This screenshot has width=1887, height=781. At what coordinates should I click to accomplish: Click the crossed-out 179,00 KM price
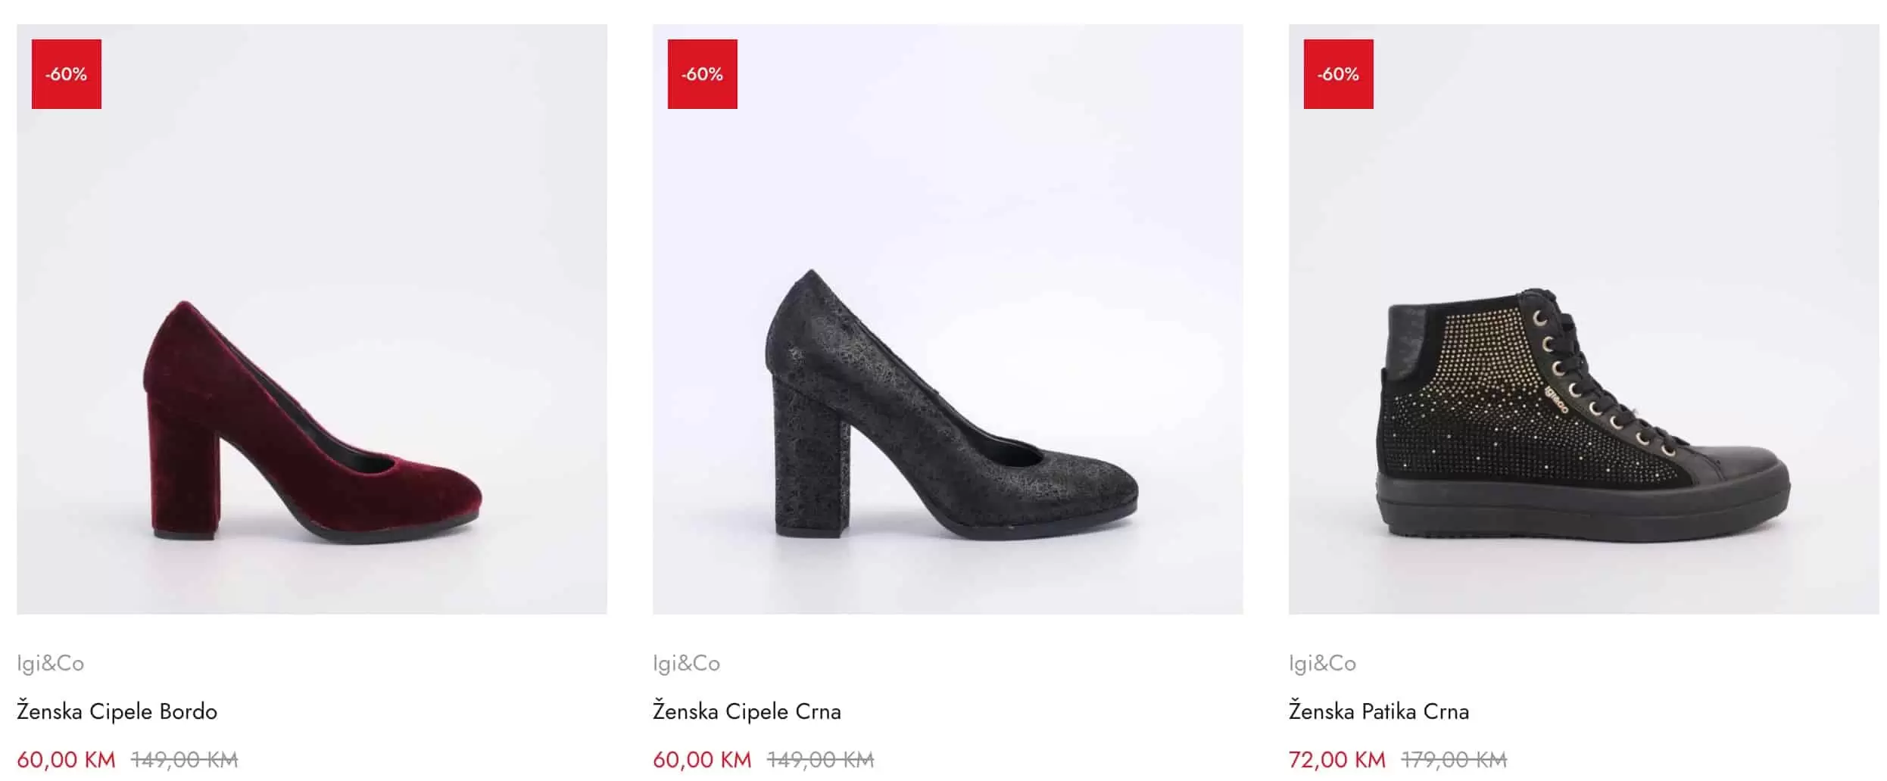coord(1455,759)
